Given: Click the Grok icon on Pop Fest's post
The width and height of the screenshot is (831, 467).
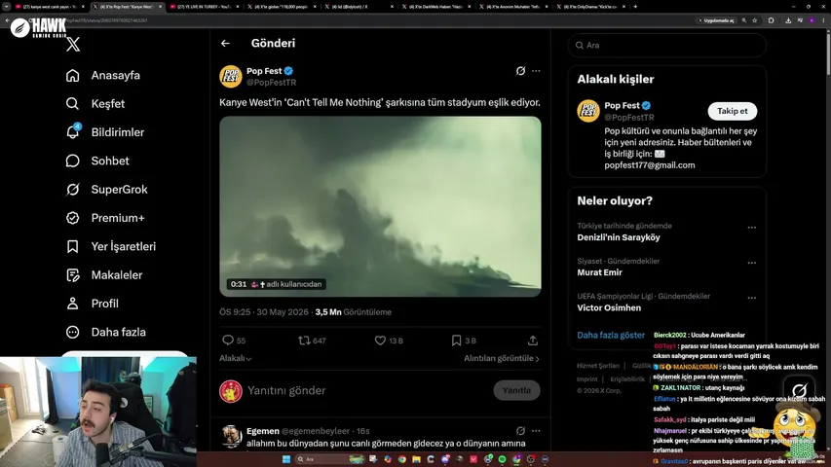Looking at the screenshot, I should click(520, 71).
